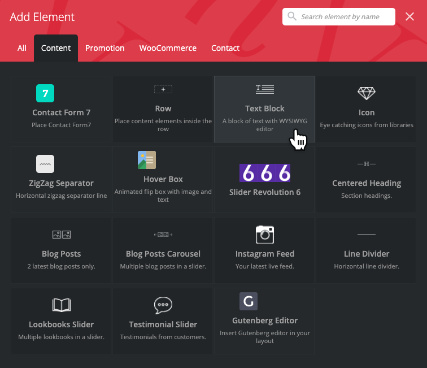Viewport: 427px width, 368px height.
Task: Click the Row element icon
Action: pyautogui.click(x=163, y=89)
